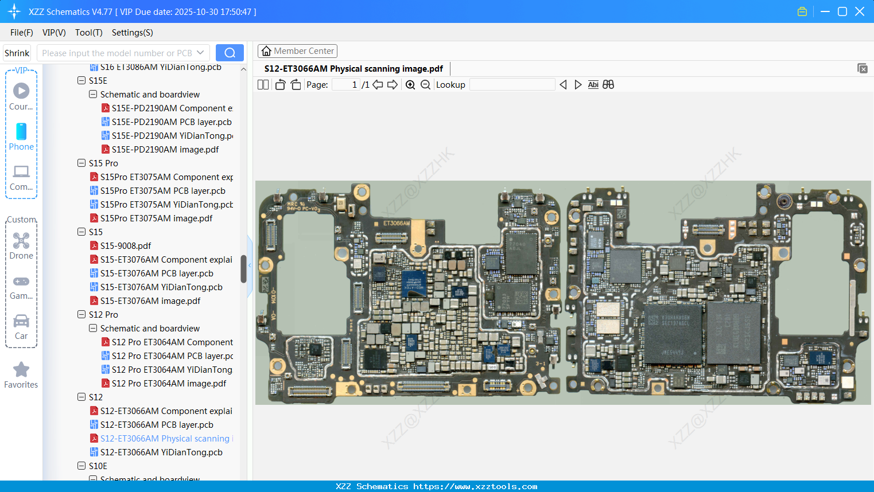
Task: Click the Course play icon
Action: tap(21, 89)
